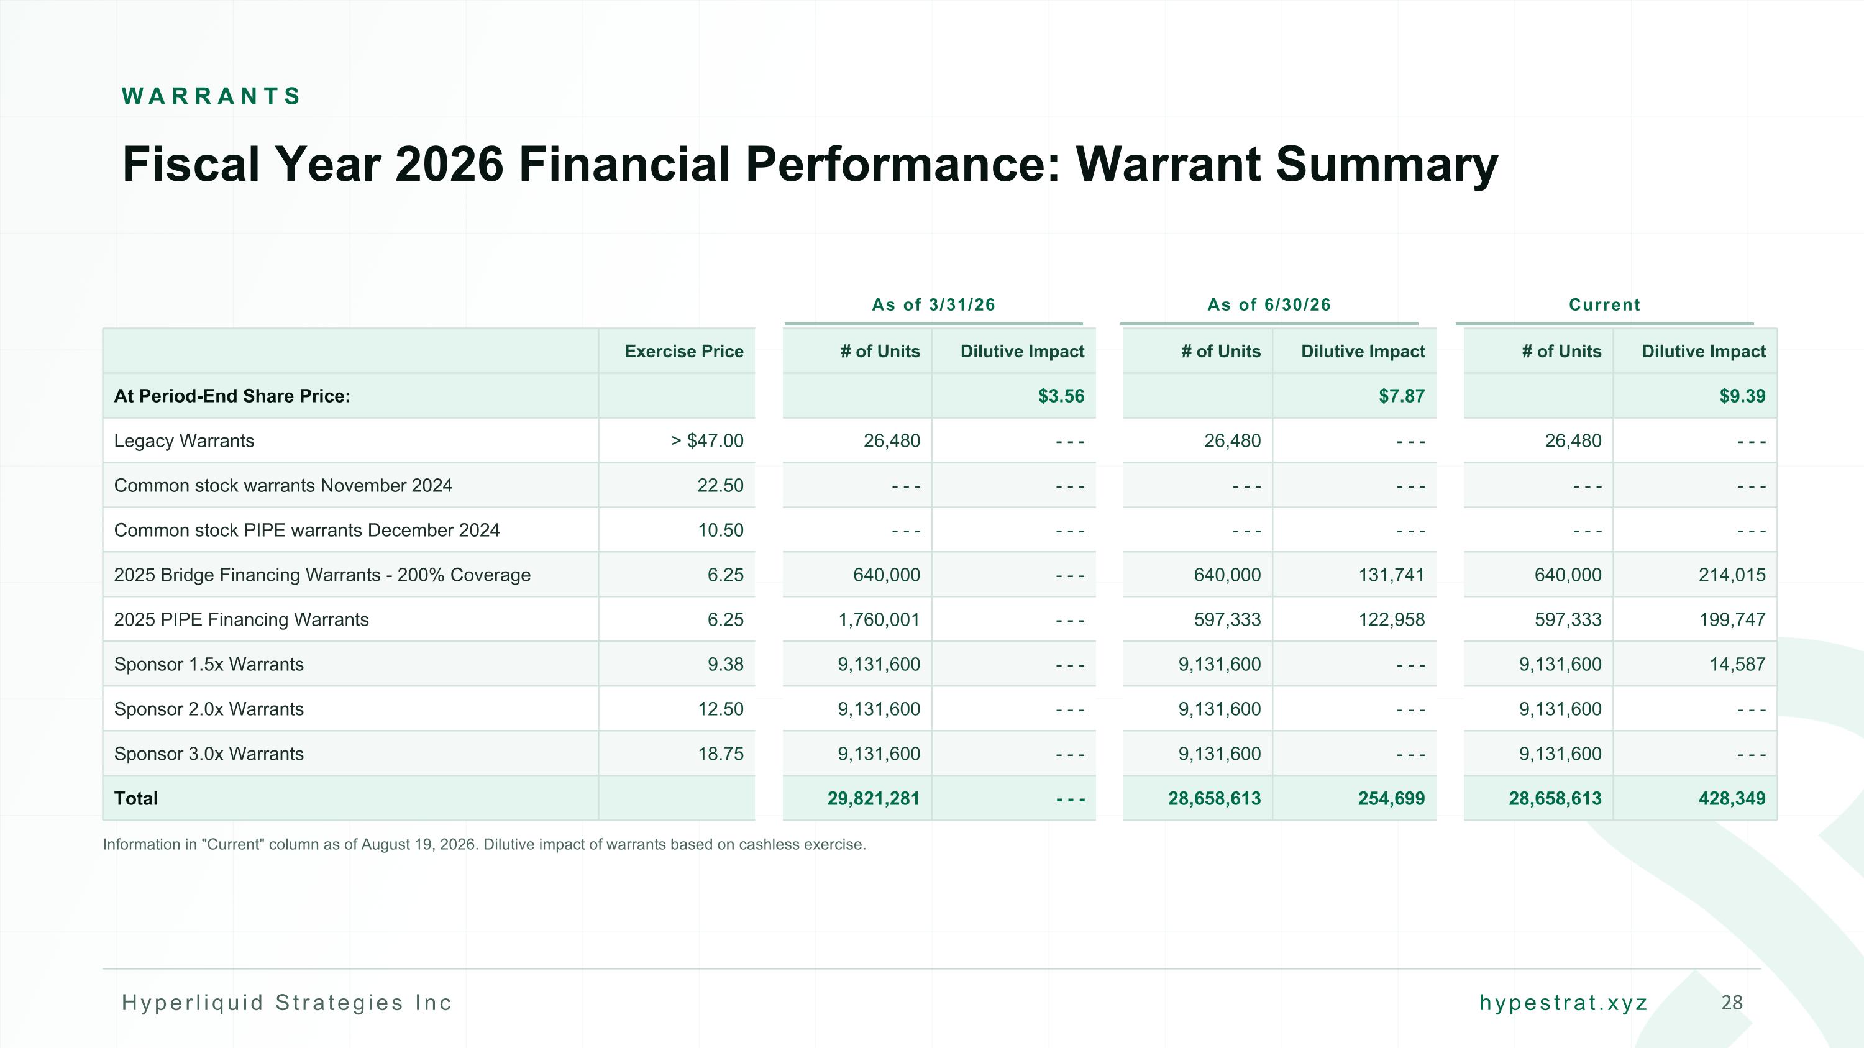This screenshot has height=1048, width=1864.
Task: Click 'Dilutive Impact' header under As of 6/30/26
Action: [x=1363, y=352]
